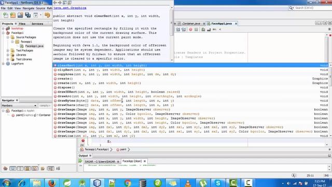Click the green Re-run icon in Output

click(80, 161)
